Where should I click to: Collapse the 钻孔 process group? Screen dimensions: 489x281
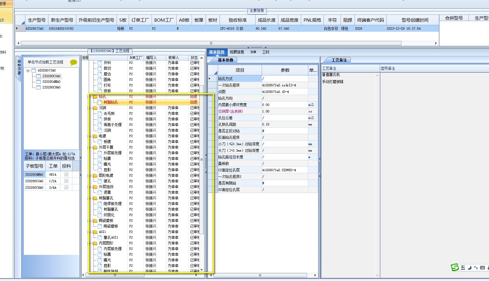tap(89, 97)
